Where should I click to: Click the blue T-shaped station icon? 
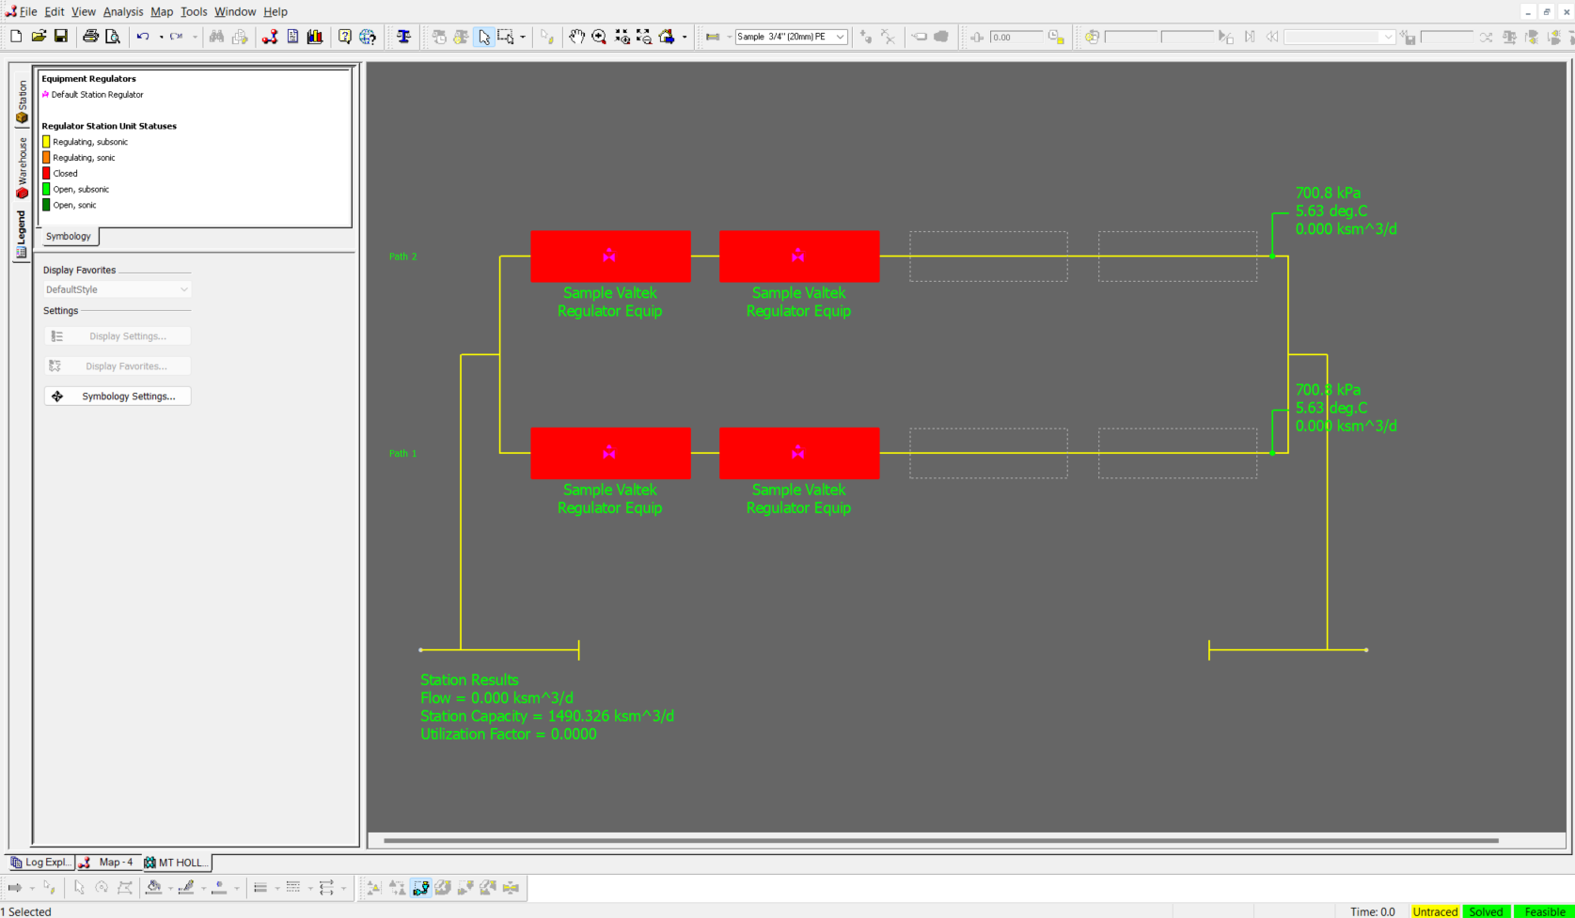pos(403,37)
